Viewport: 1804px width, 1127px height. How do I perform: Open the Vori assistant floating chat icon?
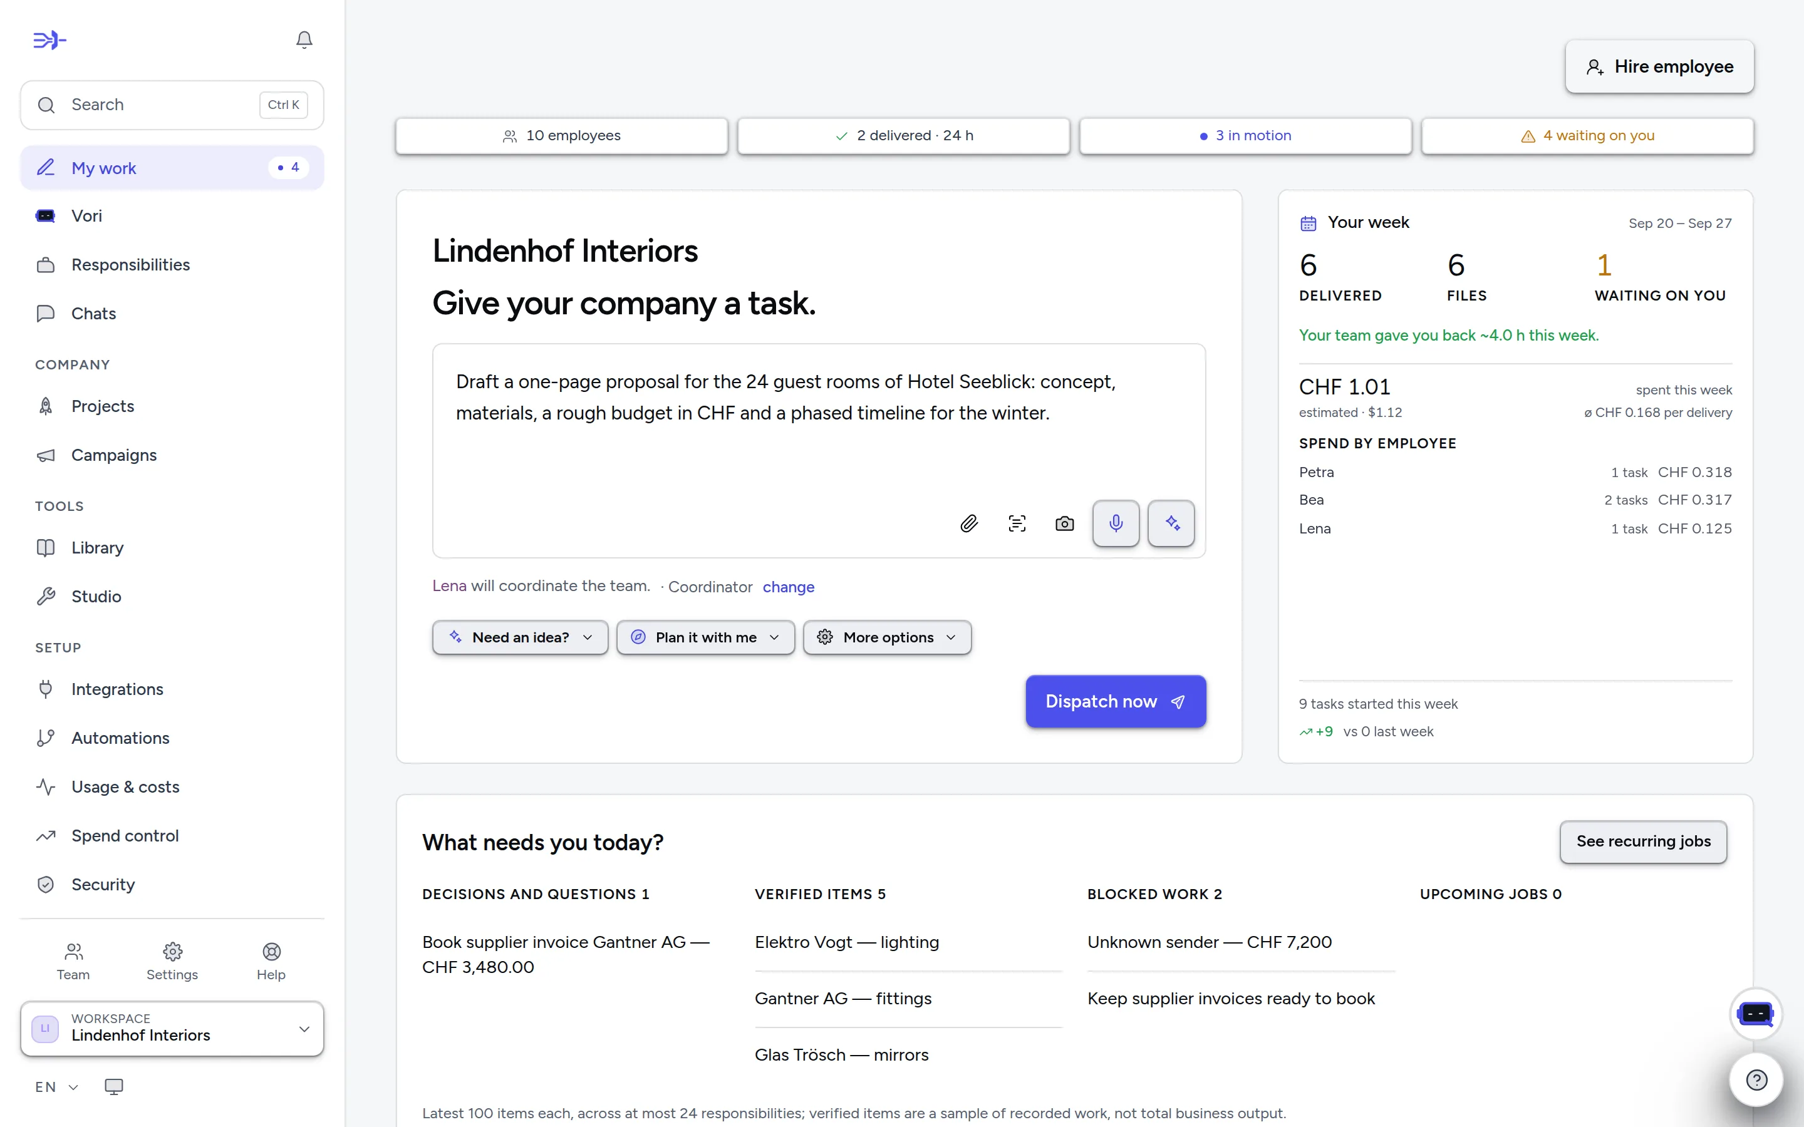[x=1756, y=1014]
